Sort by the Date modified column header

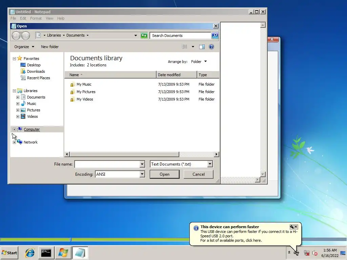pyautogui.click(x=177, y=75)
